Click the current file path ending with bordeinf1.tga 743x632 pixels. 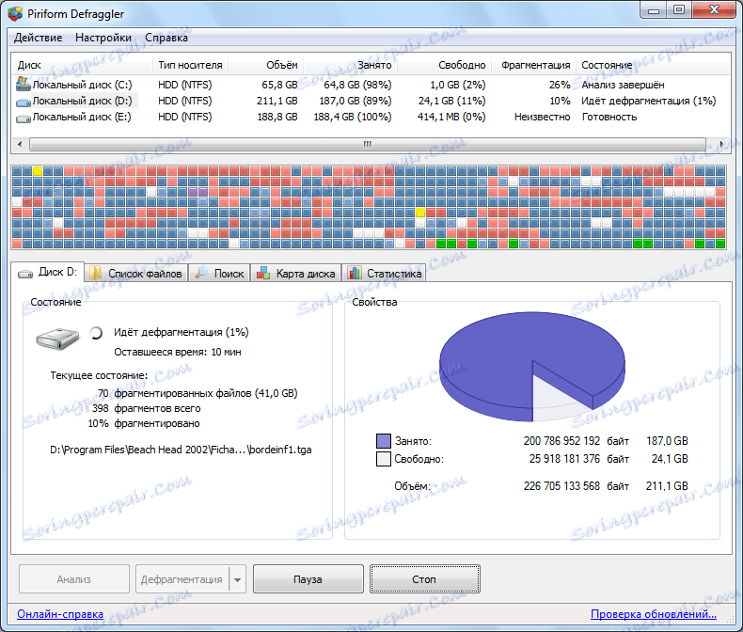tap(181, 450)
